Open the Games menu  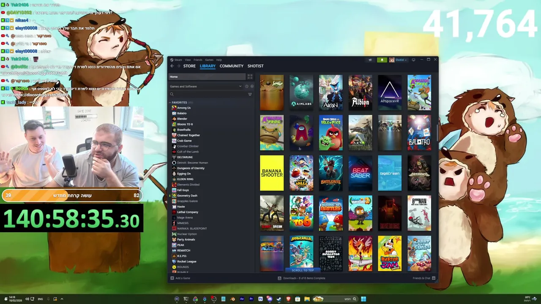209,60
